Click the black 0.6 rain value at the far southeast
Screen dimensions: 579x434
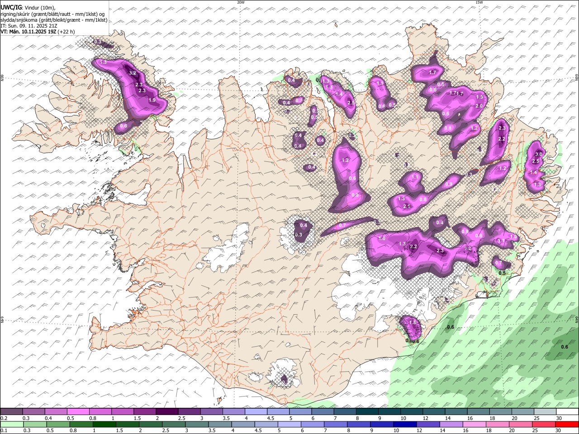point(565,347)
